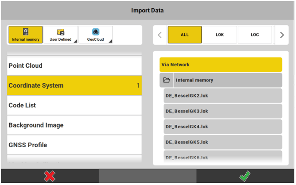Open User Defined storage location
This screenshot has width=296, height=185.
coord(61,35)
